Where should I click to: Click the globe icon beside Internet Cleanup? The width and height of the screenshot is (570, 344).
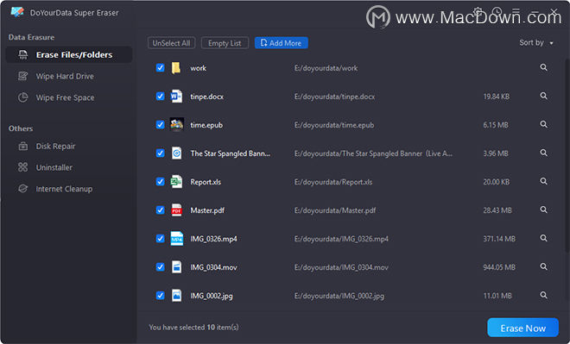pos(23,189)
